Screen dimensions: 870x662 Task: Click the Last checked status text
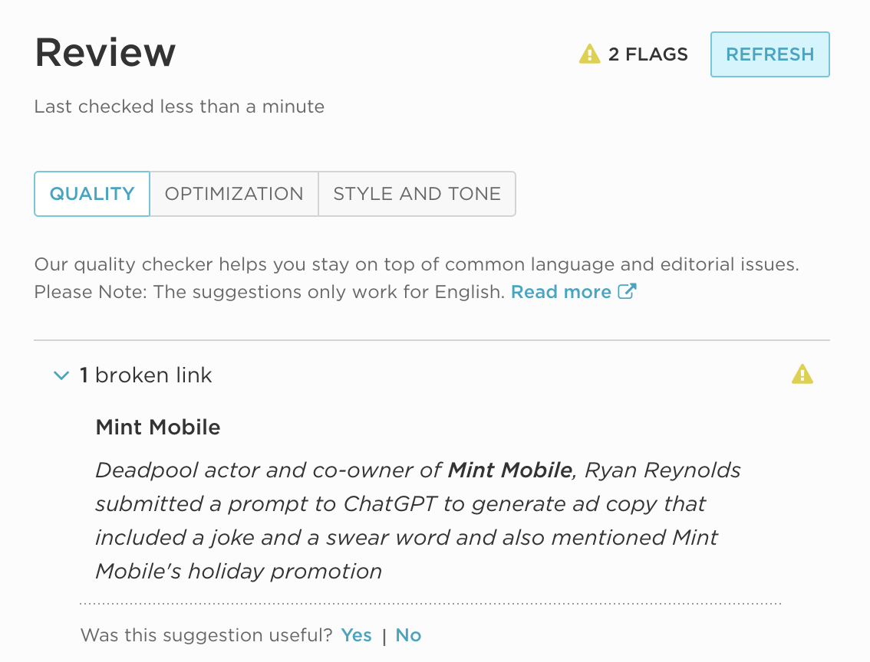click(179, 107)
